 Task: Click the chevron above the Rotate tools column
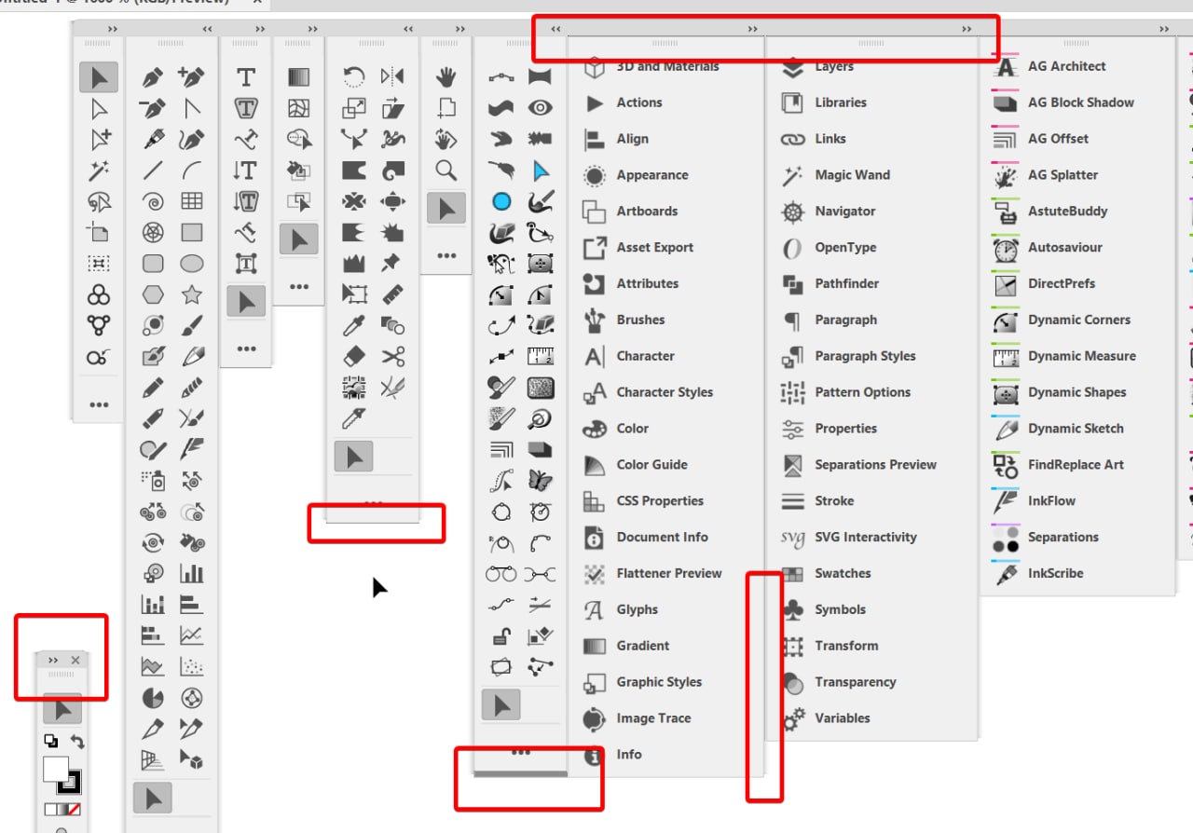407,30
